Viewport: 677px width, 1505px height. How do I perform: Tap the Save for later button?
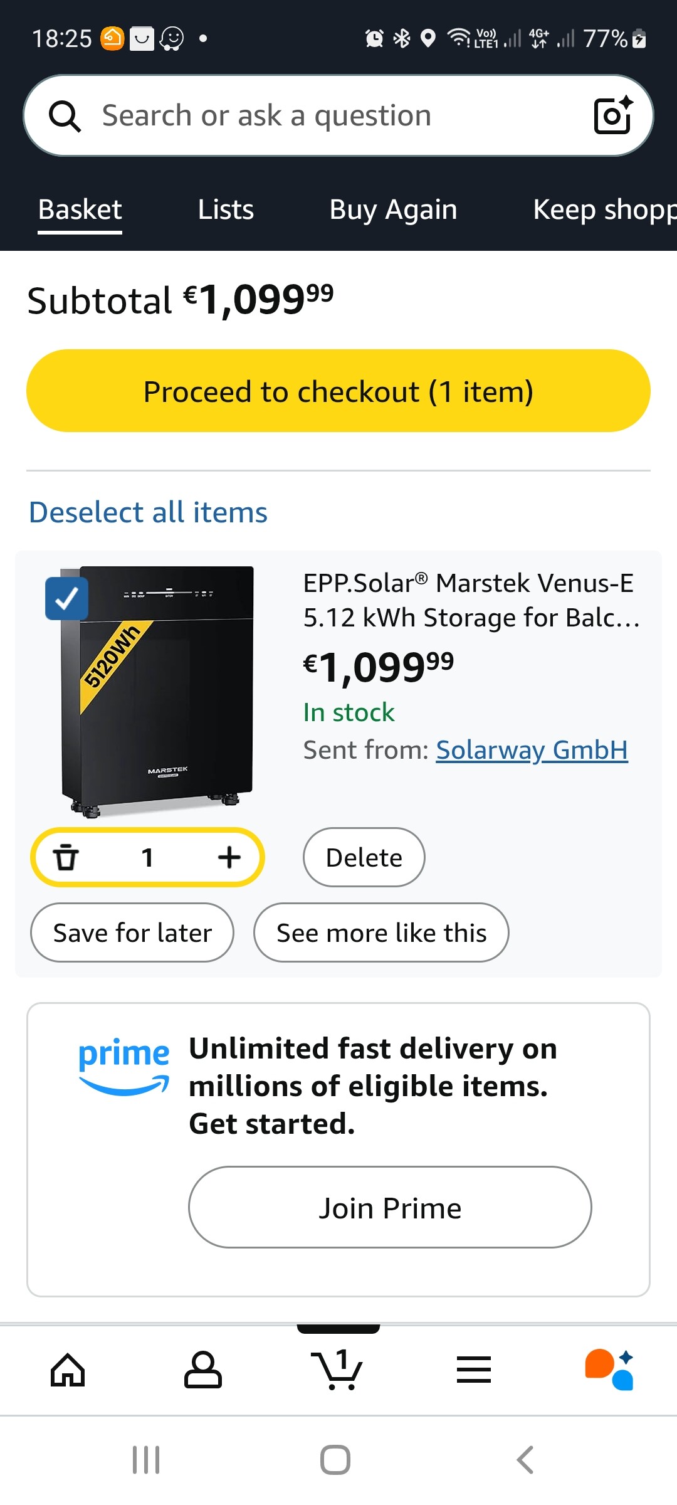132,932
